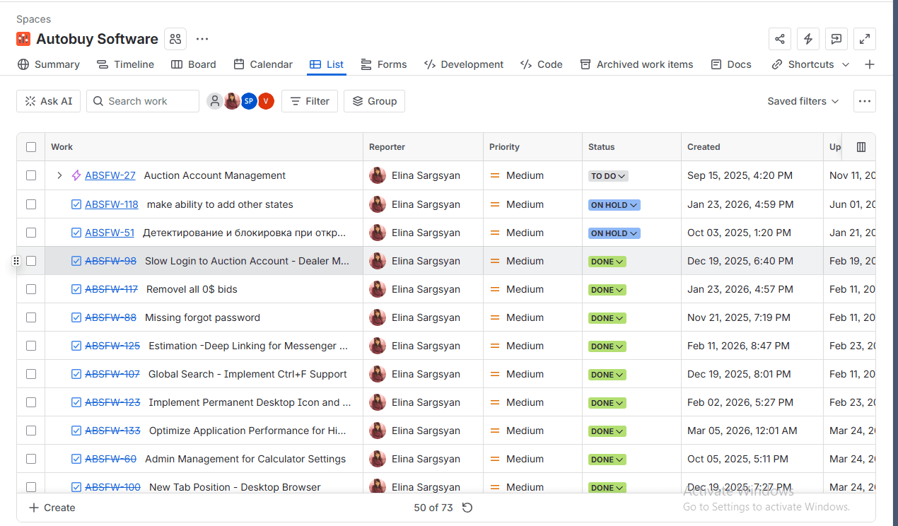Open the Forms tab
898x526 pixels.
[384, 64]
